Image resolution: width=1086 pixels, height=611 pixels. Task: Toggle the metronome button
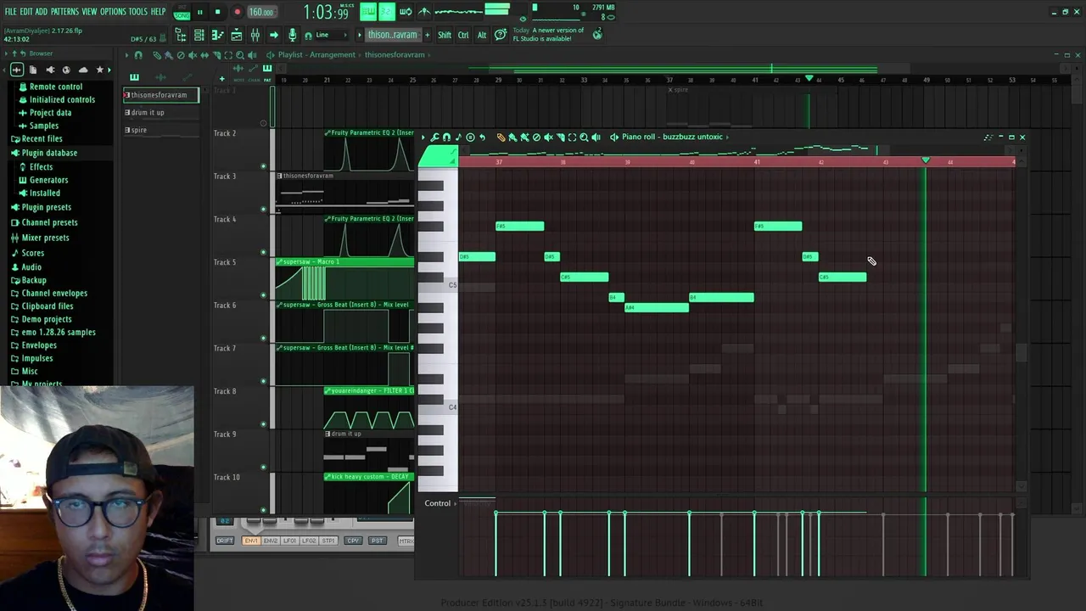coord(423,12)
